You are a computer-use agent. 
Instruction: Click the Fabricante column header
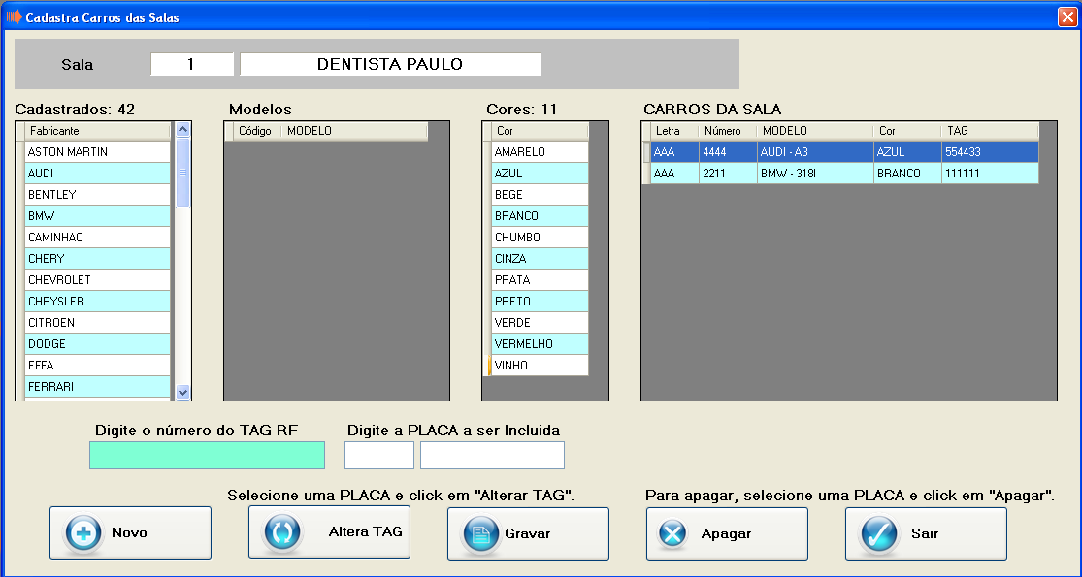(x=97, y=131)
